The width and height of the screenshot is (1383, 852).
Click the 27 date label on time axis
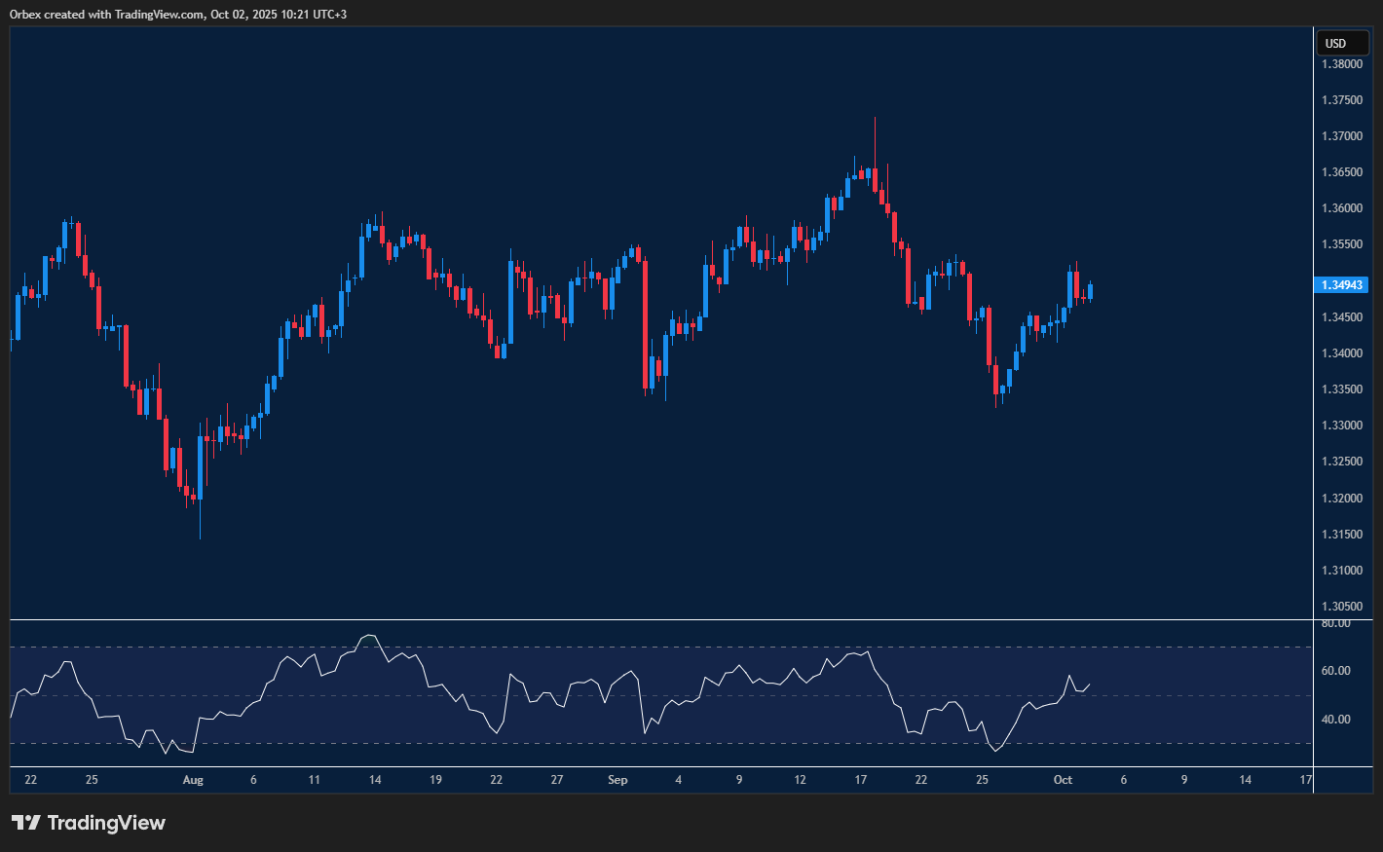pos(557,780)
